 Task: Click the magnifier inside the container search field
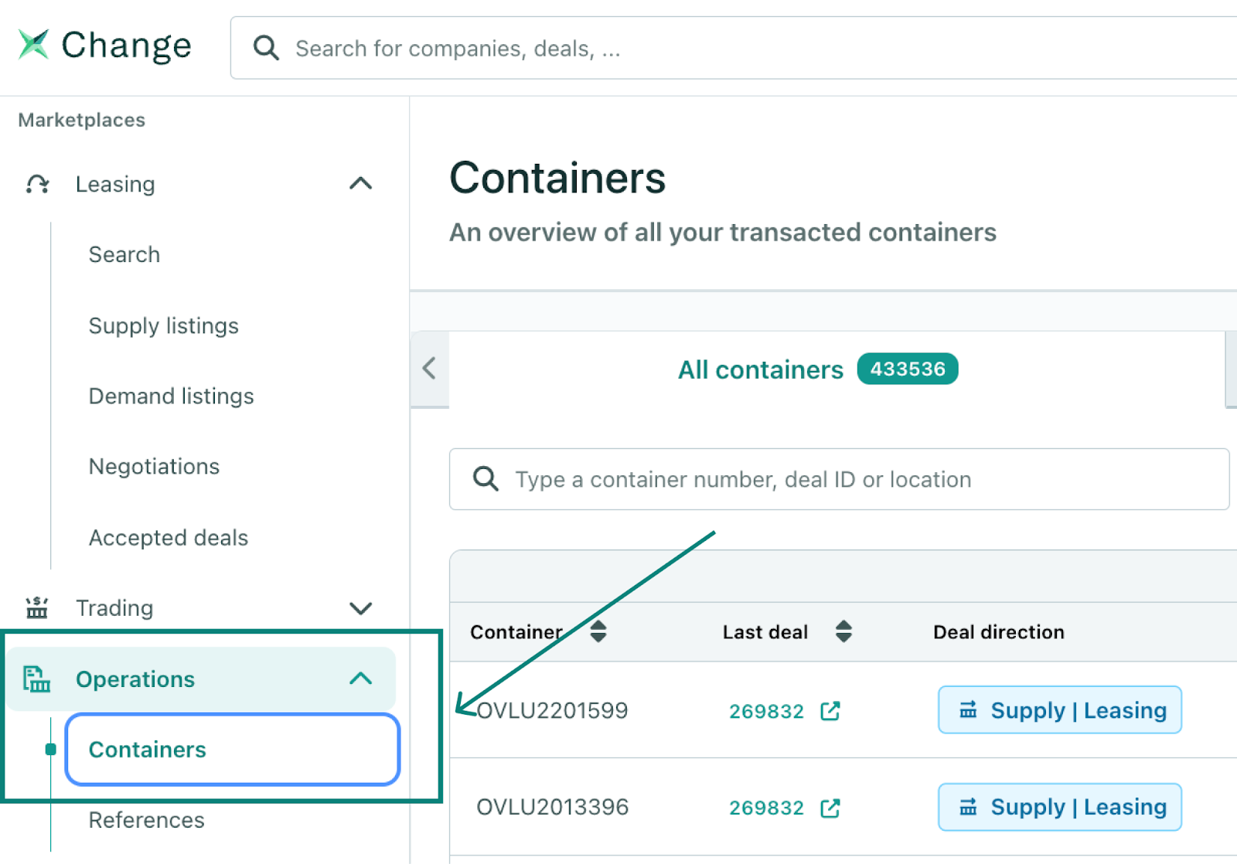click(x=486, y=479)
